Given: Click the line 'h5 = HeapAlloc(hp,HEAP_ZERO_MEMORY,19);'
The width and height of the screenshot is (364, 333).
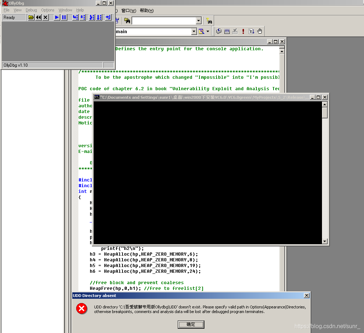Looking at the screenshot, I should [x=145, y=266].
